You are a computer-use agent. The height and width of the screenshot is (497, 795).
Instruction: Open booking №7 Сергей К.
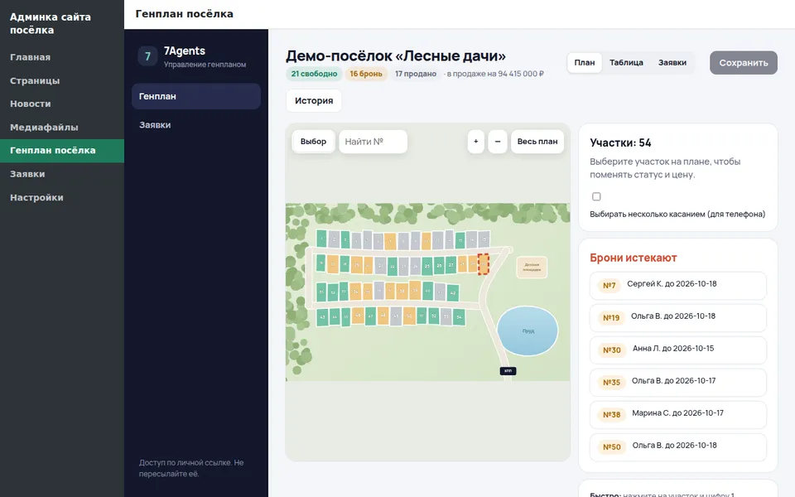click(678, 286)
